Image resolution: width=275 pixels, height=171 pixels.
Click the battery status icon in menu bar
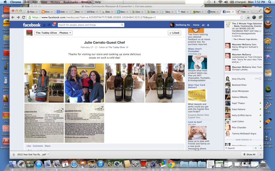pos(232,2)
